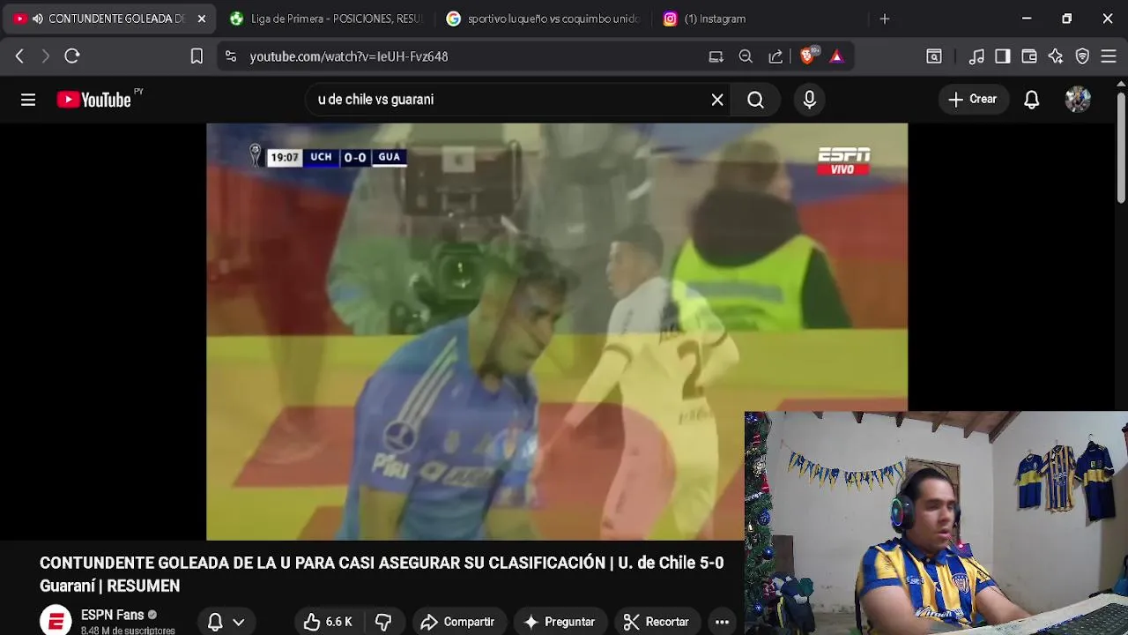The height and width of the screenshot is (635, 1128).
Task: Switch to the Liga de Primera tab
Action: [x=325, y=19]
